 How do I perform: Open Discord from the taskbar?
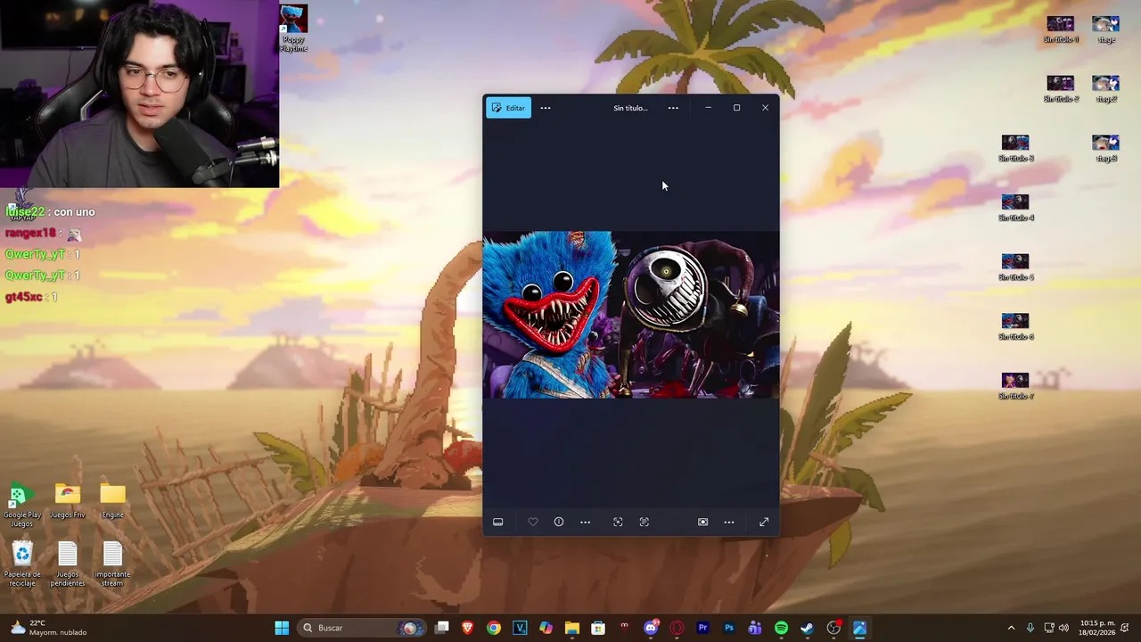pos(651,628)
